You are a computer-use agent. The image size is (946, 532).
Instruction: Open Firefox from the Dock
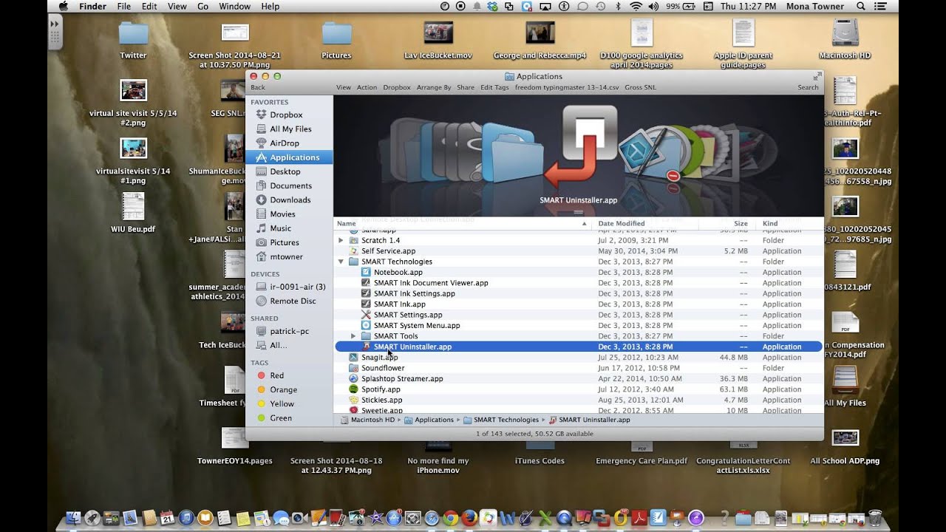469,518
